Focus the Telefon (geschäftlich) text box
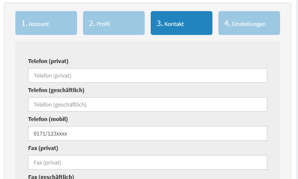 147,104
